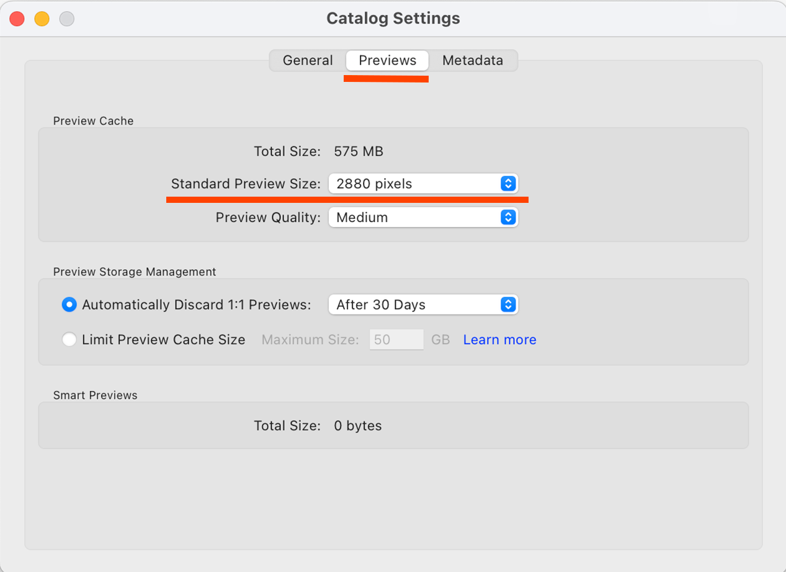
Task: Minimize the window with the yellow button
Action: pos(42,19)
